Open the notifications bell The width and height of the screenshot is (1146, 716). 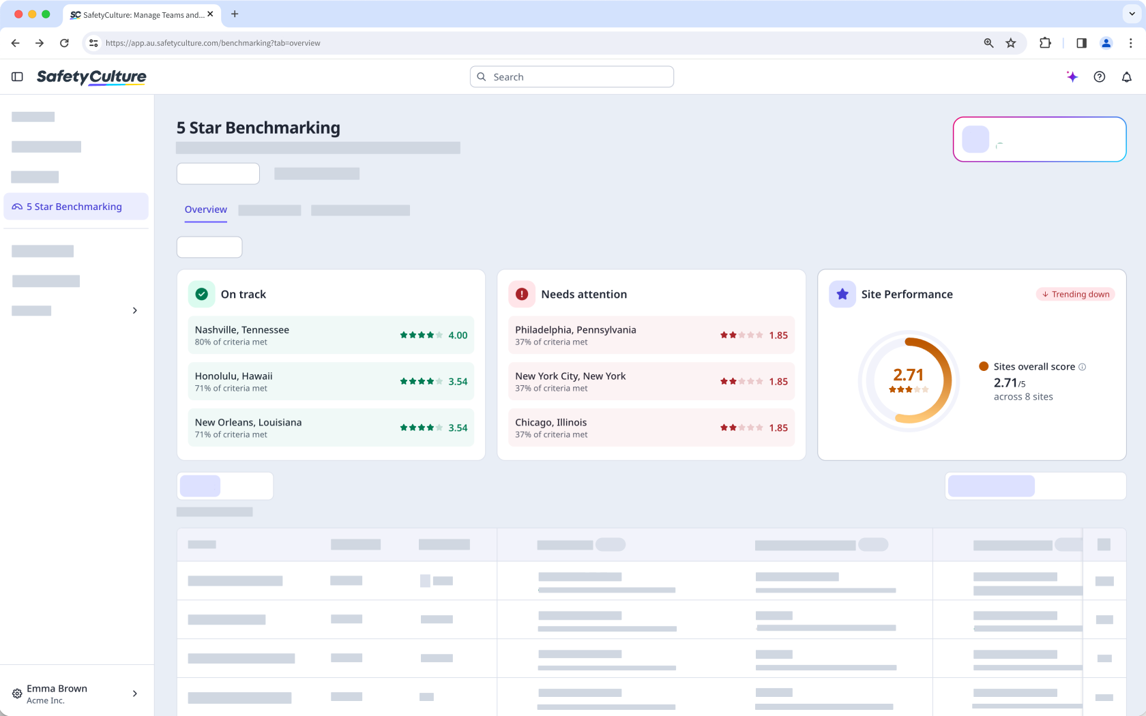(1127, 77)
